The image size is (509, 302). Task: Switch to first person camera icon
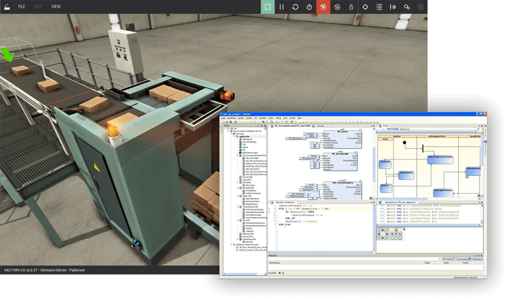click(x=352, y=7)
